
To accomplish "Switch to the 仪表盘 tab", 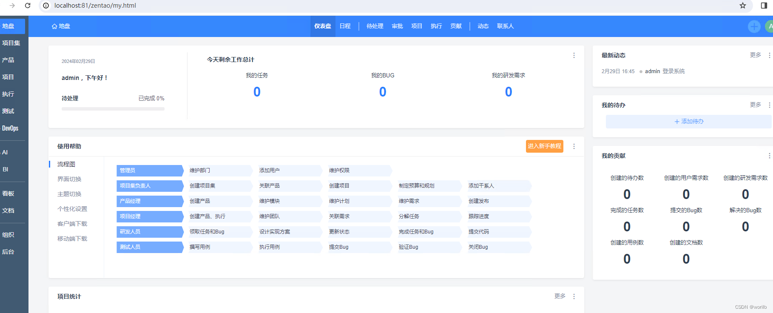I will (x=323, y=26).
